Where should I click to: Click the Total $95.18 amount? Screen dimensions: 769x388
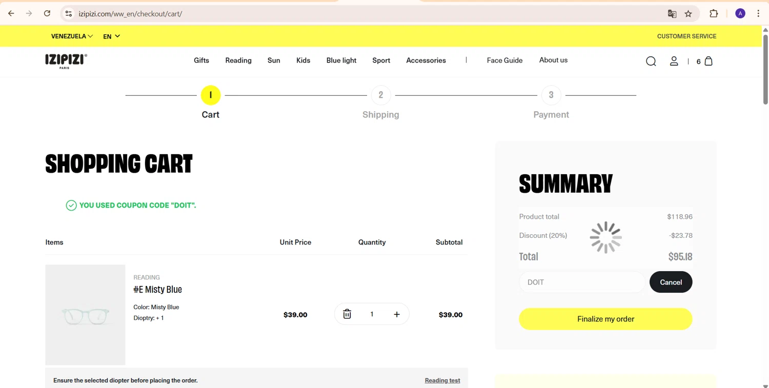(680, 256)
